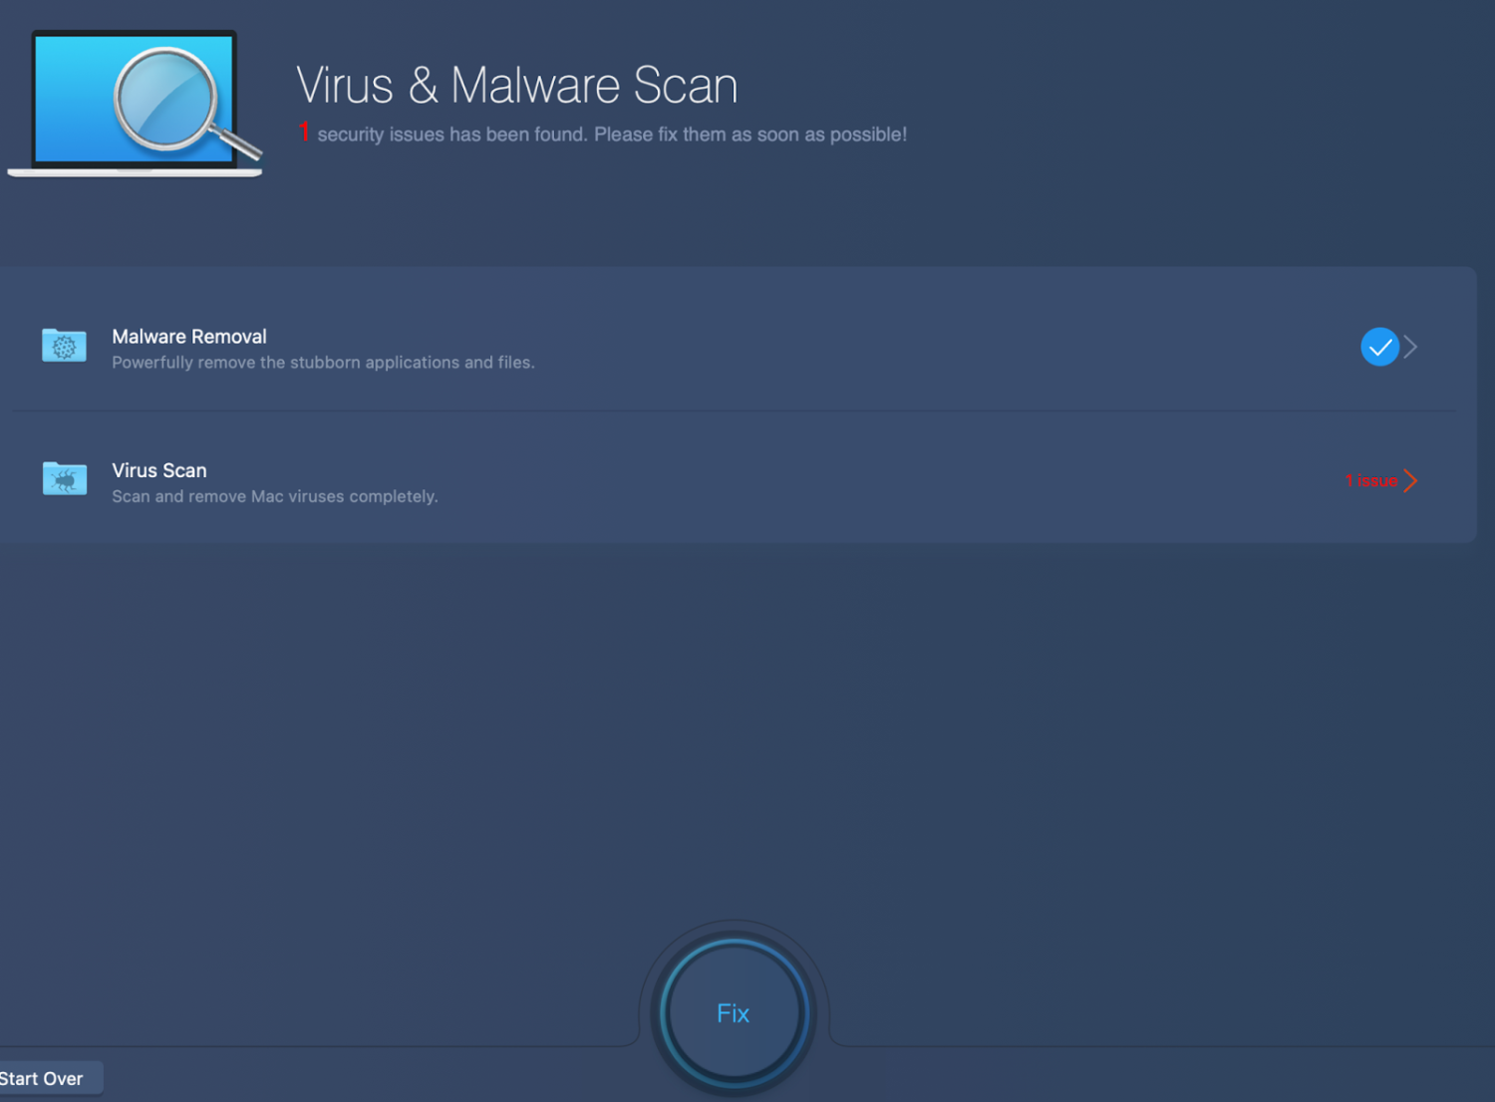Screen dimensions: 1495x1102
Task: Expand Malware Removal with the gray chevron
Action: [1410, 347]
